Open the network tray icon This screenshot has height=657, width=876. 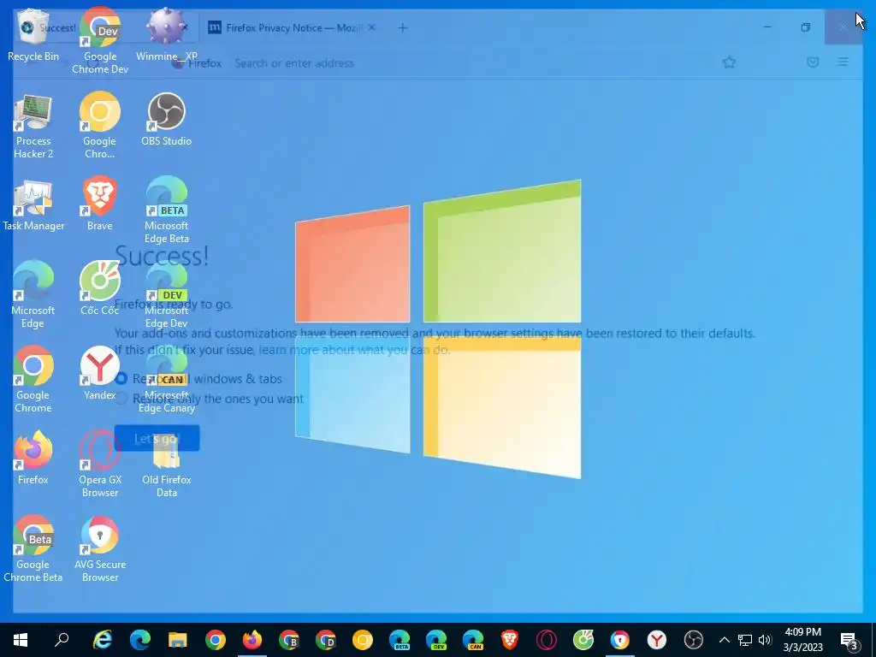[x=745, y=640]
